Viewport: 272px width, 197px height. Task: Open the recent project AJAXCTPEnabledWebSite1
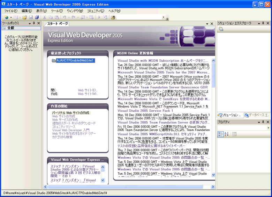[75, 60]
